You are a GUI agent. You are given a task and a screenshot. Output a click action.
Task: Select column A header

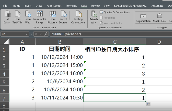(x=22, y=42)
